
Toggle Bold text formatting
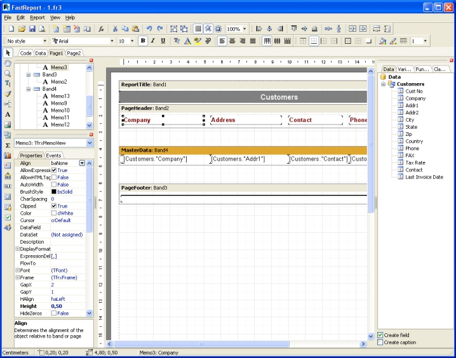point(143,41)
